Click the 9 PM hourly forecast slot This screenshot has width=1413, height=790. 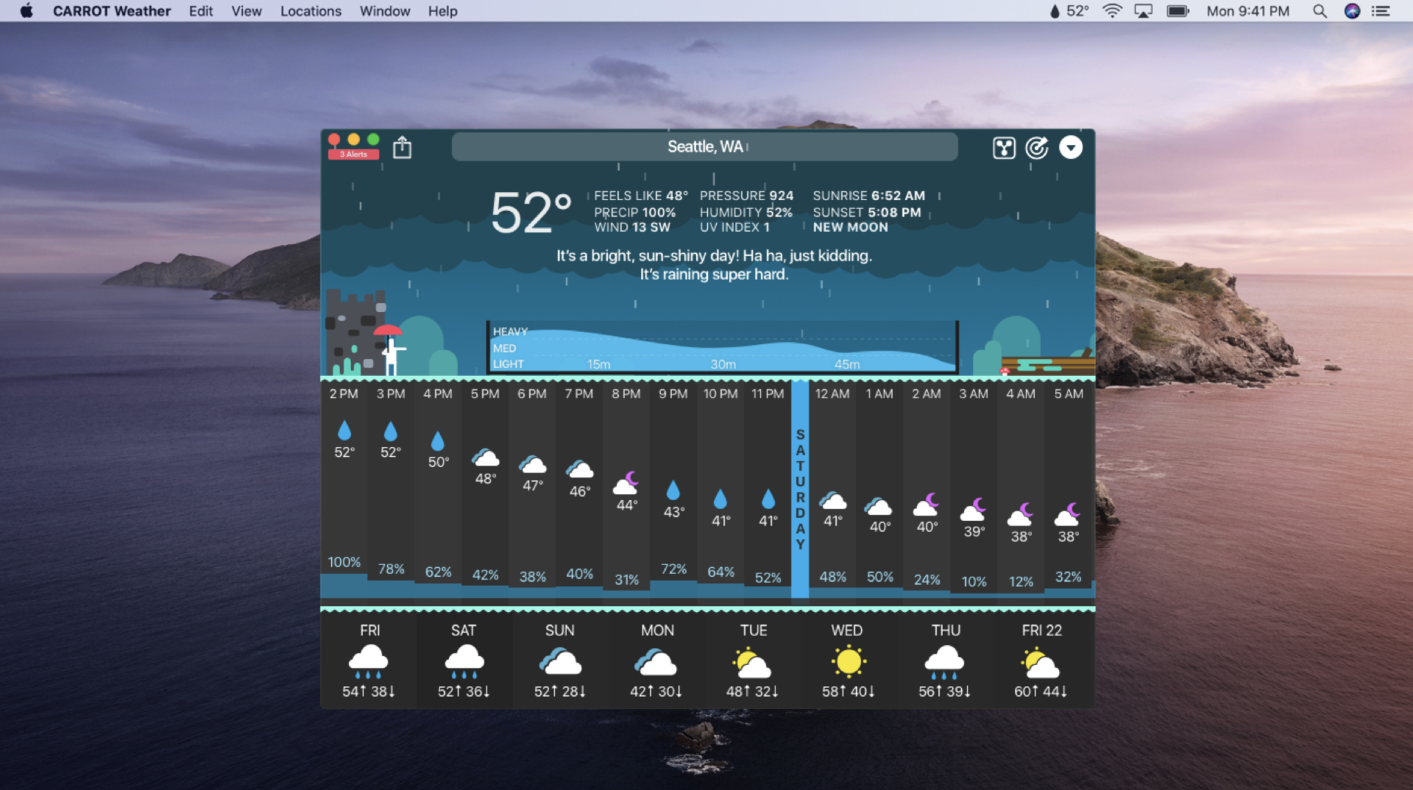[x=673, y=485]
